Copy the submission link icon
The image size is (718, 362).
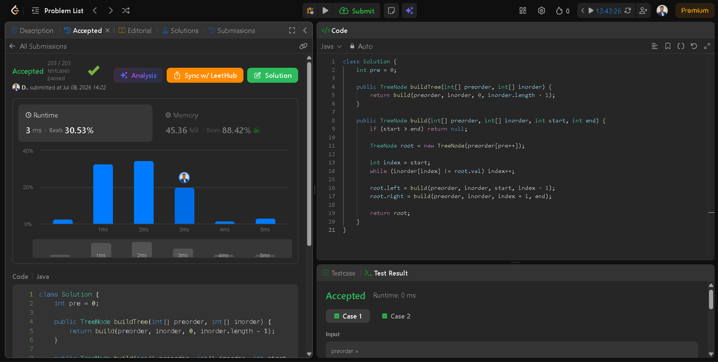[x=303, y=46]
